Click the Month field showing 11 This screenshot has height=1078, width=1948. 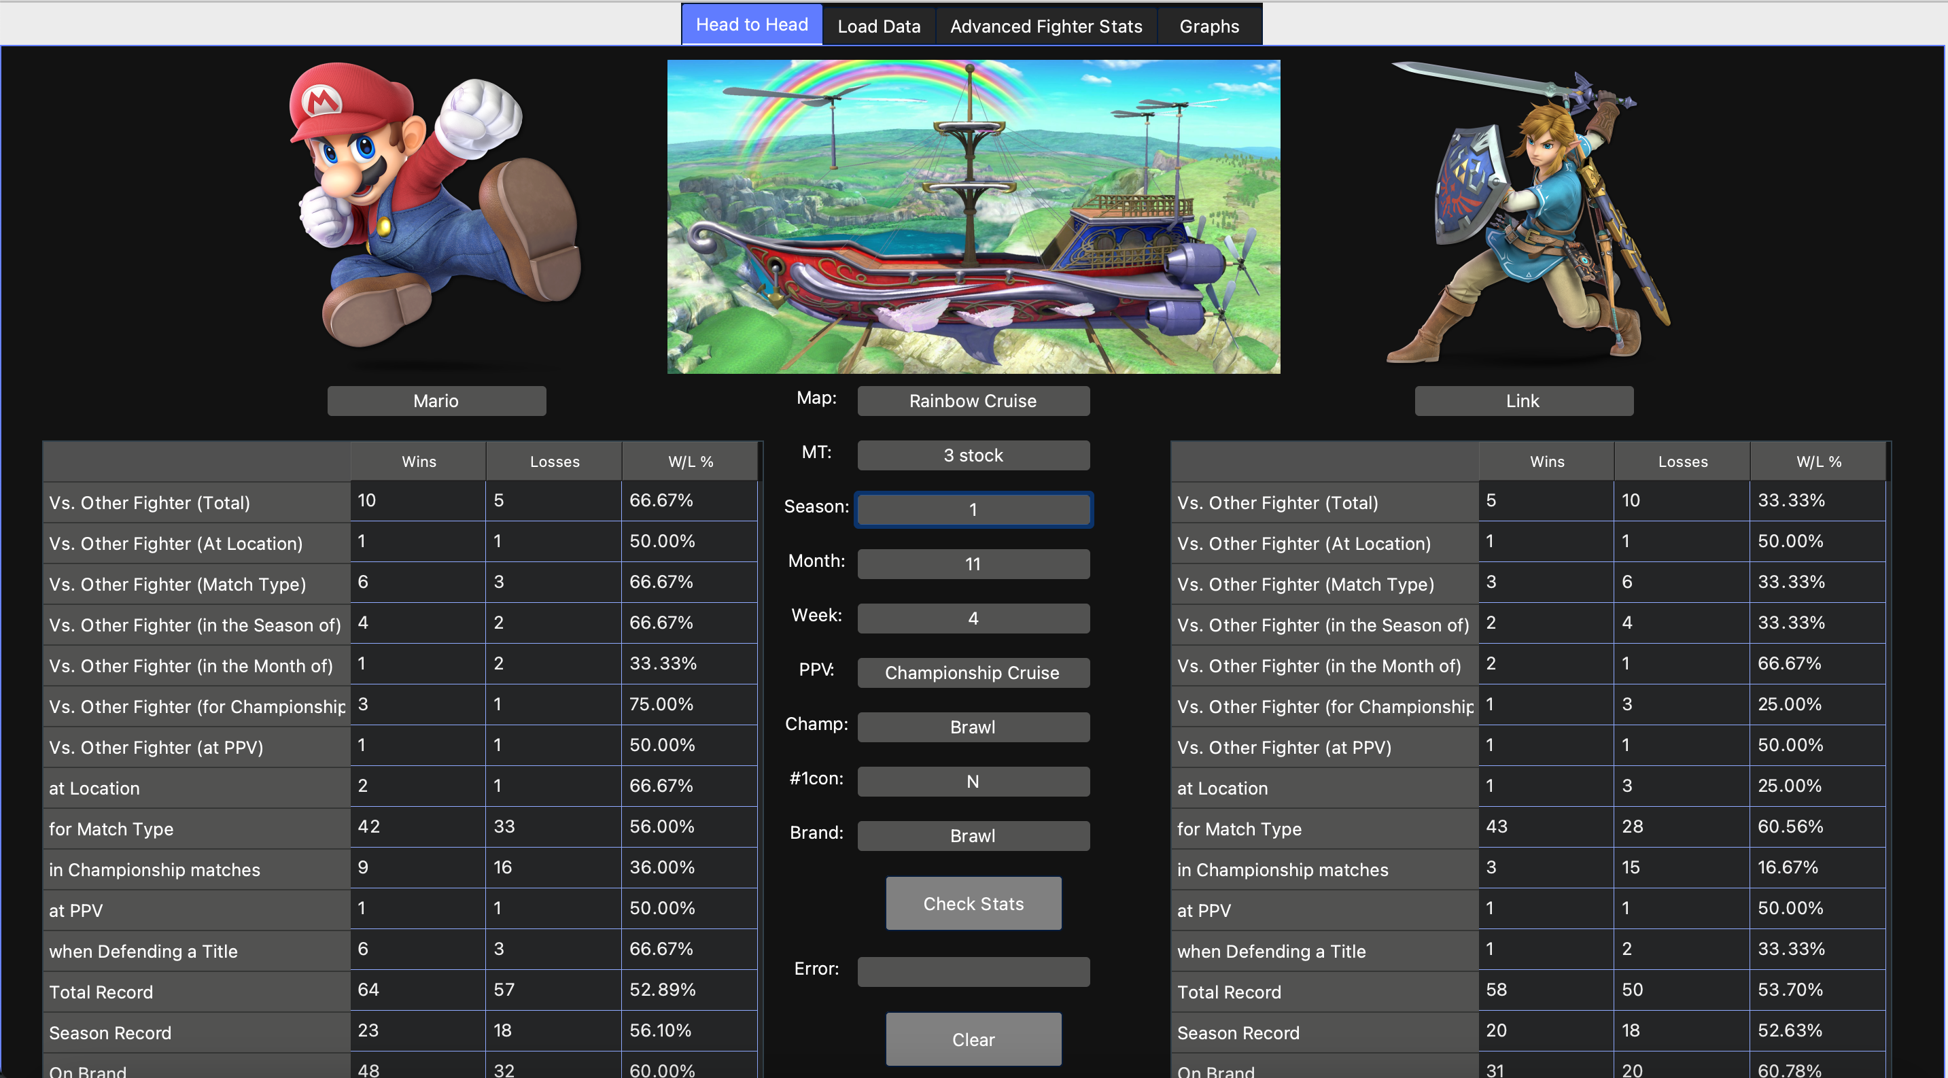973,564
